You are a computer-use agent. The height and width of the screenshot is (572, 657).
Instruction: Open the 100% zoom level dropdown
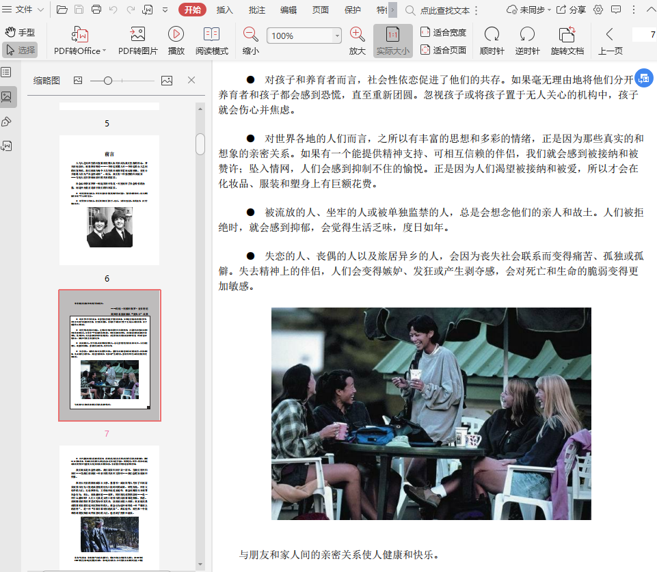[337, 36]
